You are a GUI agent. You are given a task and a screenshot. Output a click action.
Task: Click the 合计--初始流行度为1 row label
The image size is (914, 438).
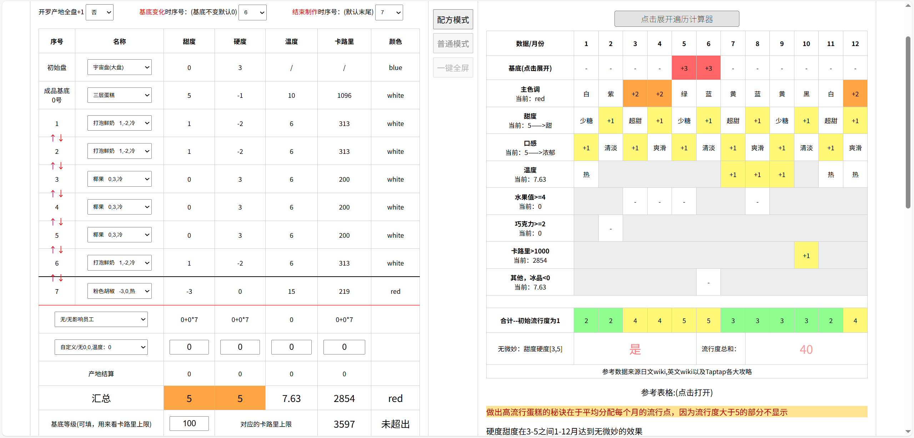pyautogui.click(x=530, y=321)
